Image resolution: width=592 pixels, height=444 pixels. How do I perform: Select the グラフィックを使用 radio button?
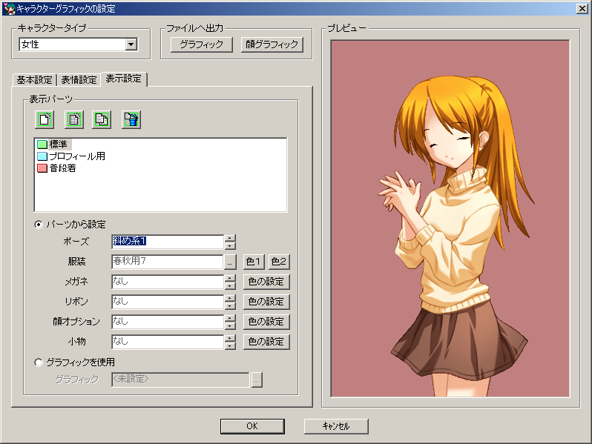(x=39, y=362)
